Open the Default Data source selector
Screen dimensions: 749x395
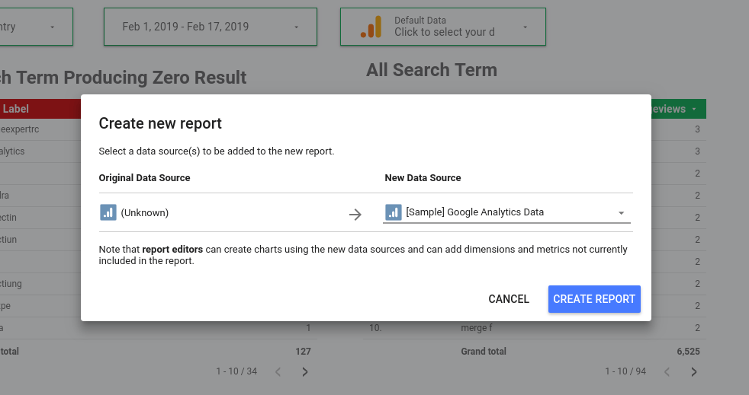coord(443,27)
